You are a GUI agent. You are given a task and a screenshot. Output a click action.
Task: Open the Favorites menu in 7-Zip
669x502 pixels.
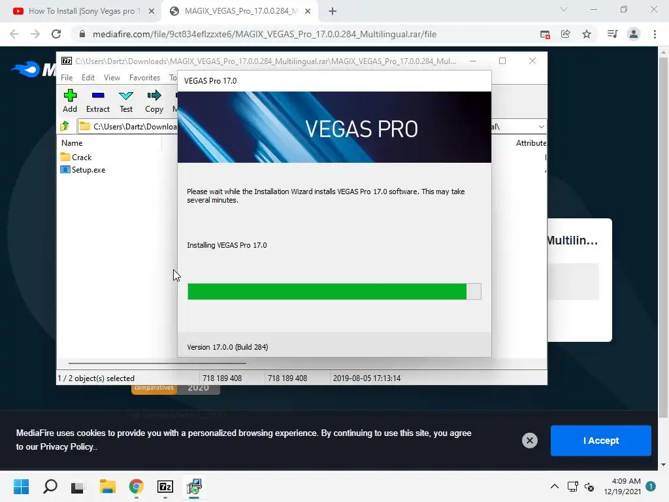pos(144,78)
